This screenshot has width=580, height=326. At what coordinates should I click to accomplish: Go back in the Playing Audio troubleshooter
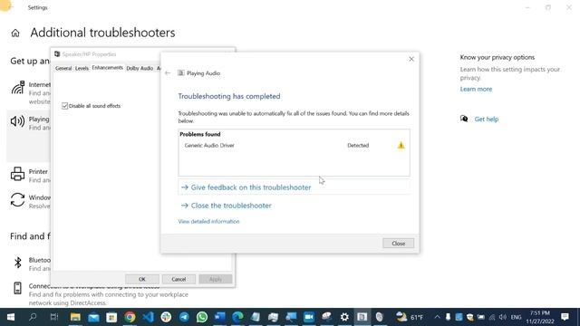(168, 73)
